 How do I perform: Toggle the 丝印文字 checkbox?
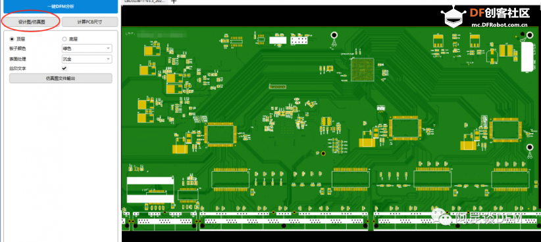(64, 68)
